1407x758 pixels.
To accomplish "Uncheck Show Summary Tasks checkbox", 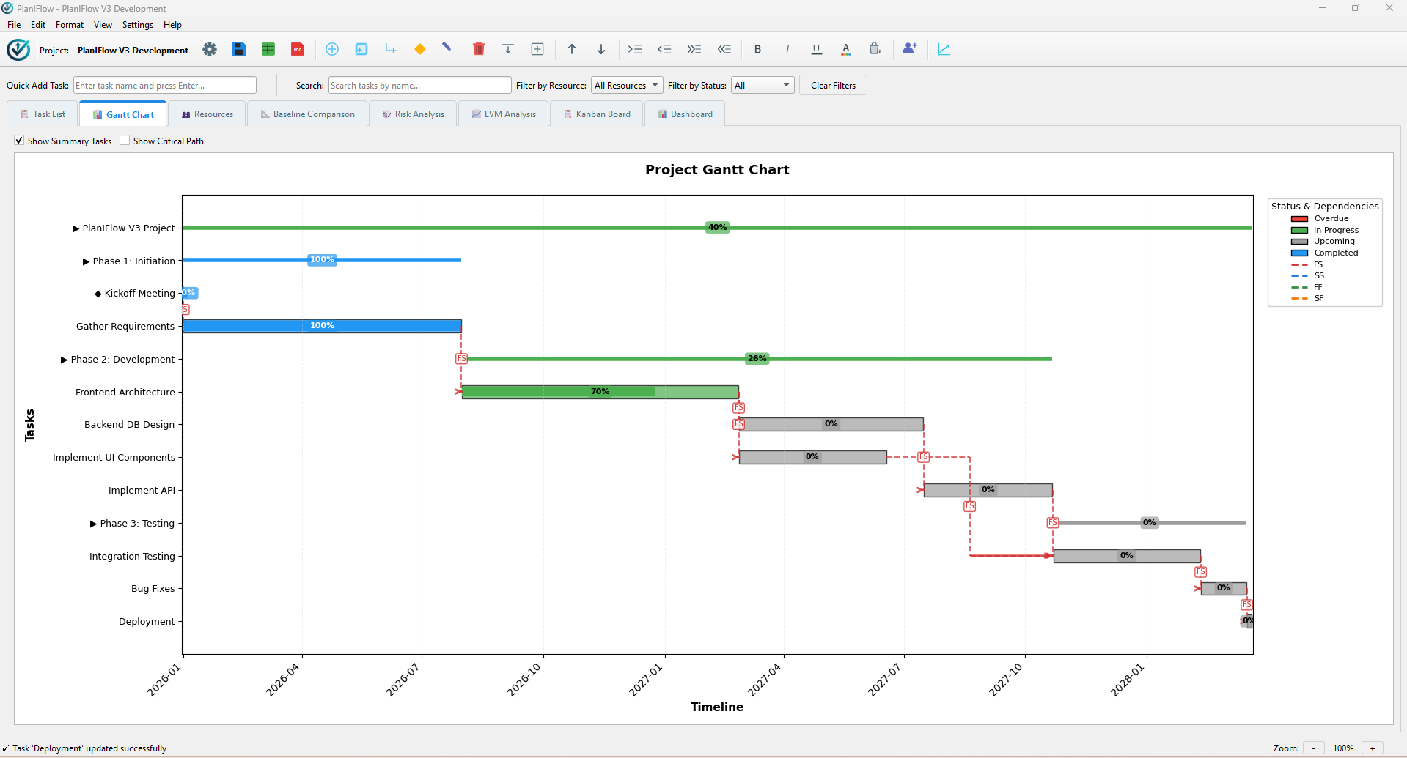I will point(19,141).
